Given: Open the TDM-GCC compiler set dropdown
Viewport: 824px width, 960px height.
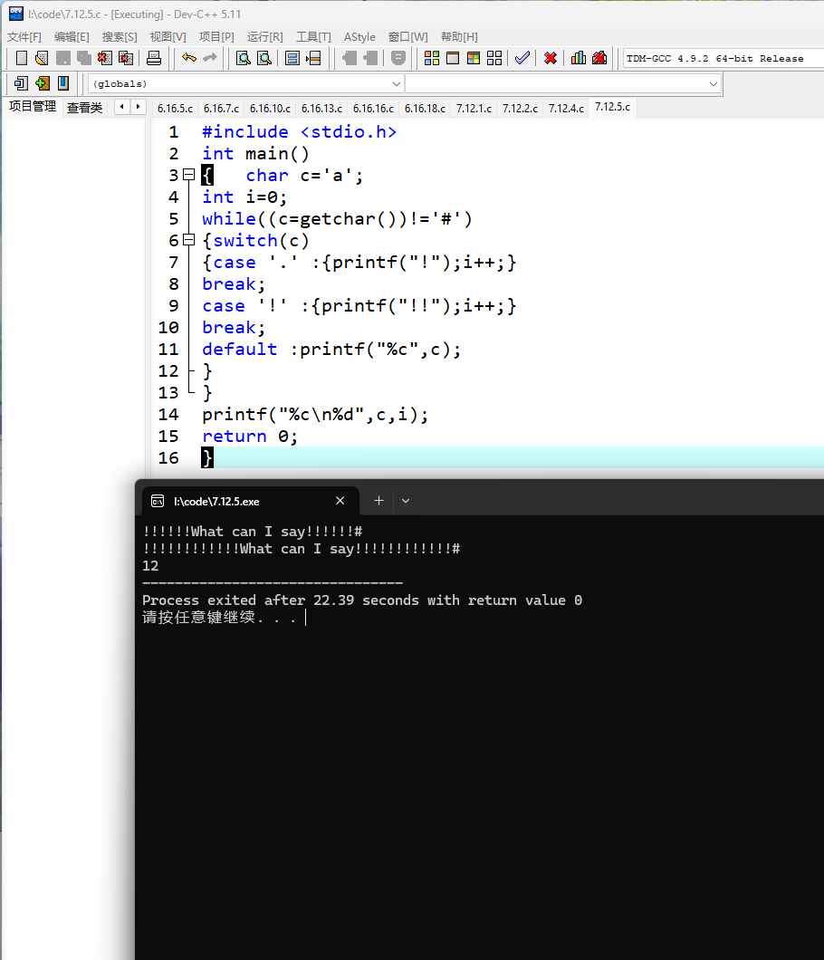Looking at the screenshot, I should coord(723,59).
